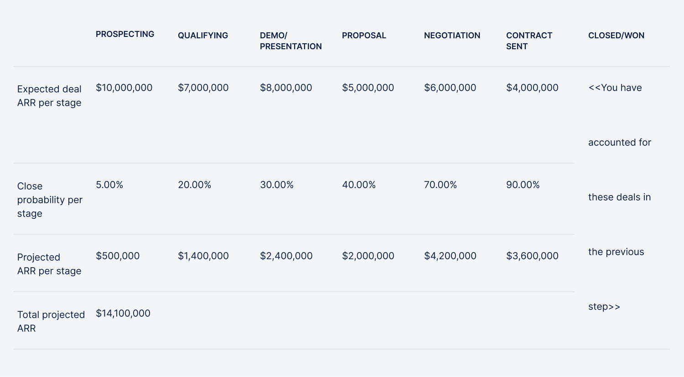Click the NEGOTIATION column header
Screen dimensions: 684x377
tap(452, 36)
